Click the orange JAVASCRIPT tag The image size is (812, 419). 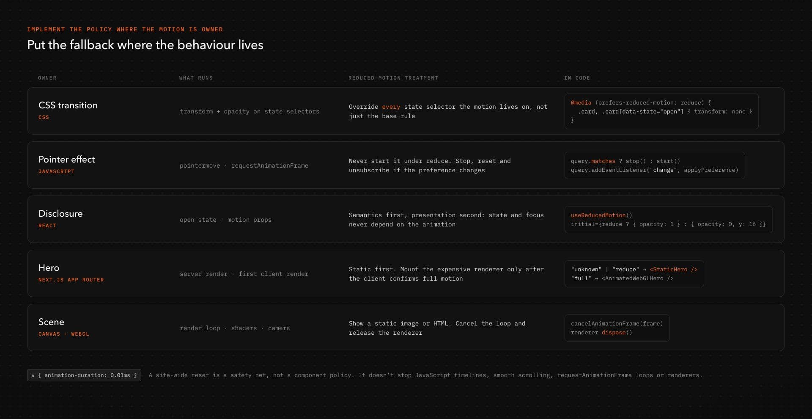57,171
